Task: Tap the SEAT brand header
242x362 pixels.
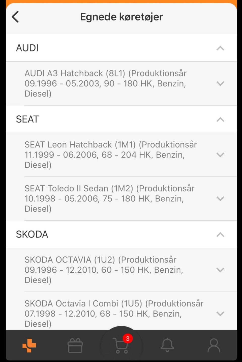Action: point(27,119)
